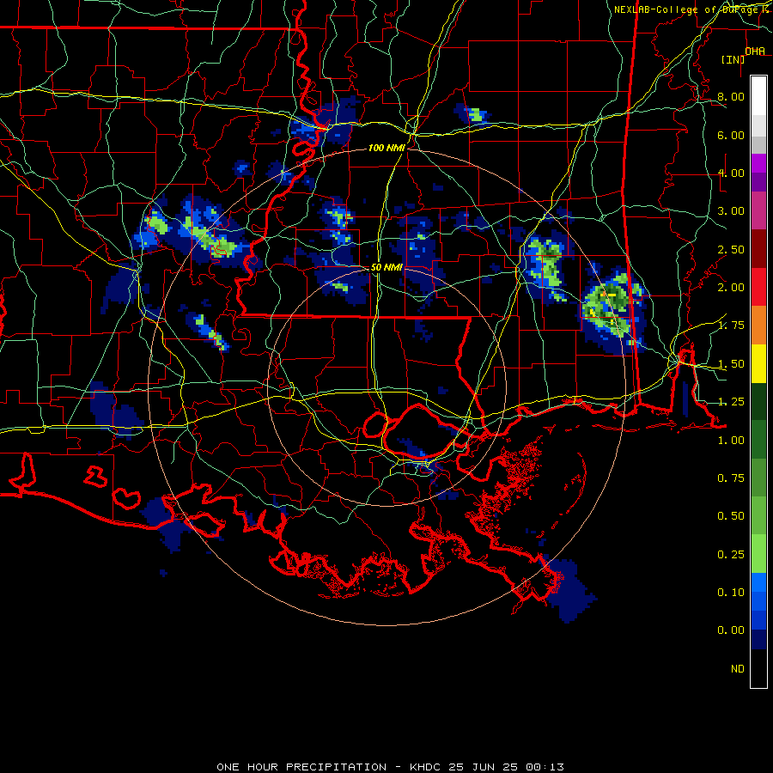773x773 pixels.
Task: Pick the yellow legend swatch
Action: coord(758,363)
